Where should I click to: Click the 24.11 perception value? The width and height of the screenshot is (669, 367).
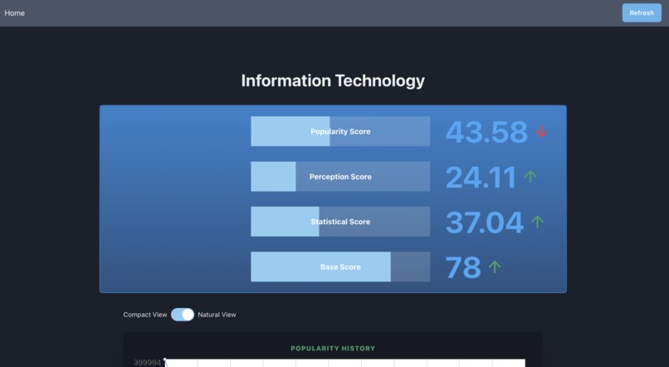[481, 177]
